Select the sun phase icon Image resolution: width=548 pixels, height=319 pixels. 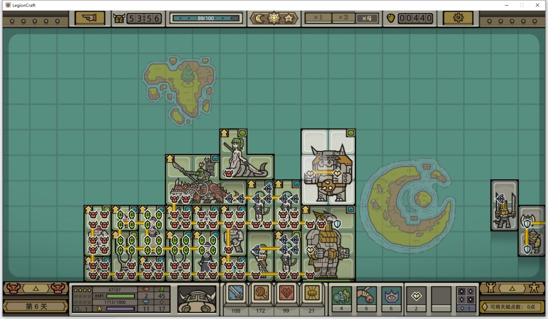click(x=274, y=18)
